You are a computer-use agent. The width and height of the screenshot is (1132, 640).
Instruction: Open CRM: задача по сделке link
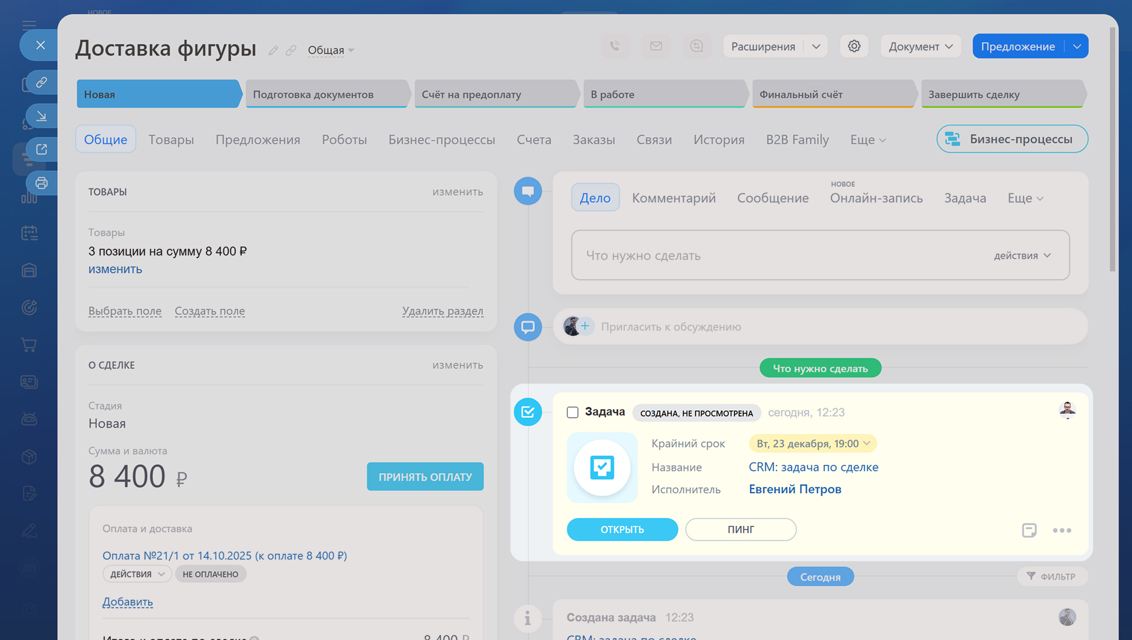pyautogui.click(x=813, y=467)
